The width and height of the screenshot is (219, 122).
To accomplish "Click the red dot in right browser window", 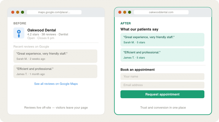I will click(120, 12).
